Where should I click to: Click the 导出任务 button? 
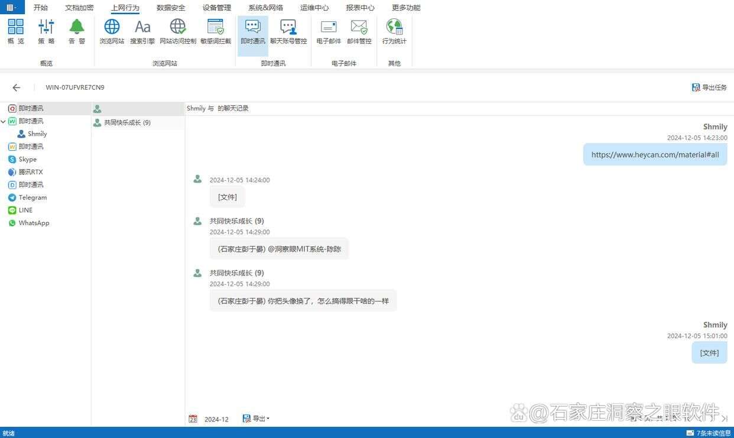pos(709,87)
